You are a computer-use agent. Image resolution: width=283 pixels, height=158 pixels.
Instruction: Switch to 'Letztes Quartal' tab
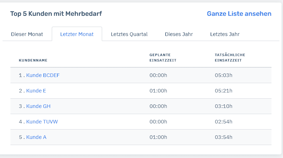click(x=129, y=34)
